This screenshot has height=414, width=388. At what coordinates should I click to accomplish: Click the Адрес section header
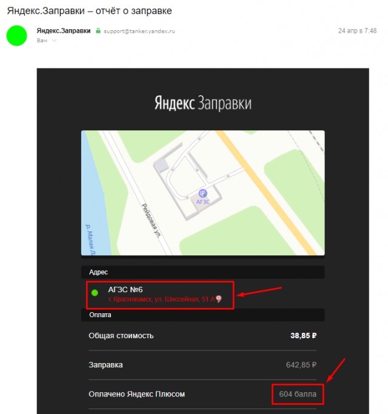(203, 272)
